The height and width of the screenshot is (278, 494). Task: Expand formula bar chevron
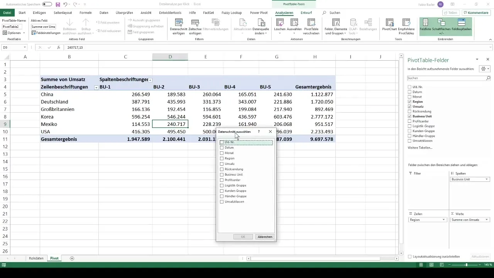click(491, 47)
